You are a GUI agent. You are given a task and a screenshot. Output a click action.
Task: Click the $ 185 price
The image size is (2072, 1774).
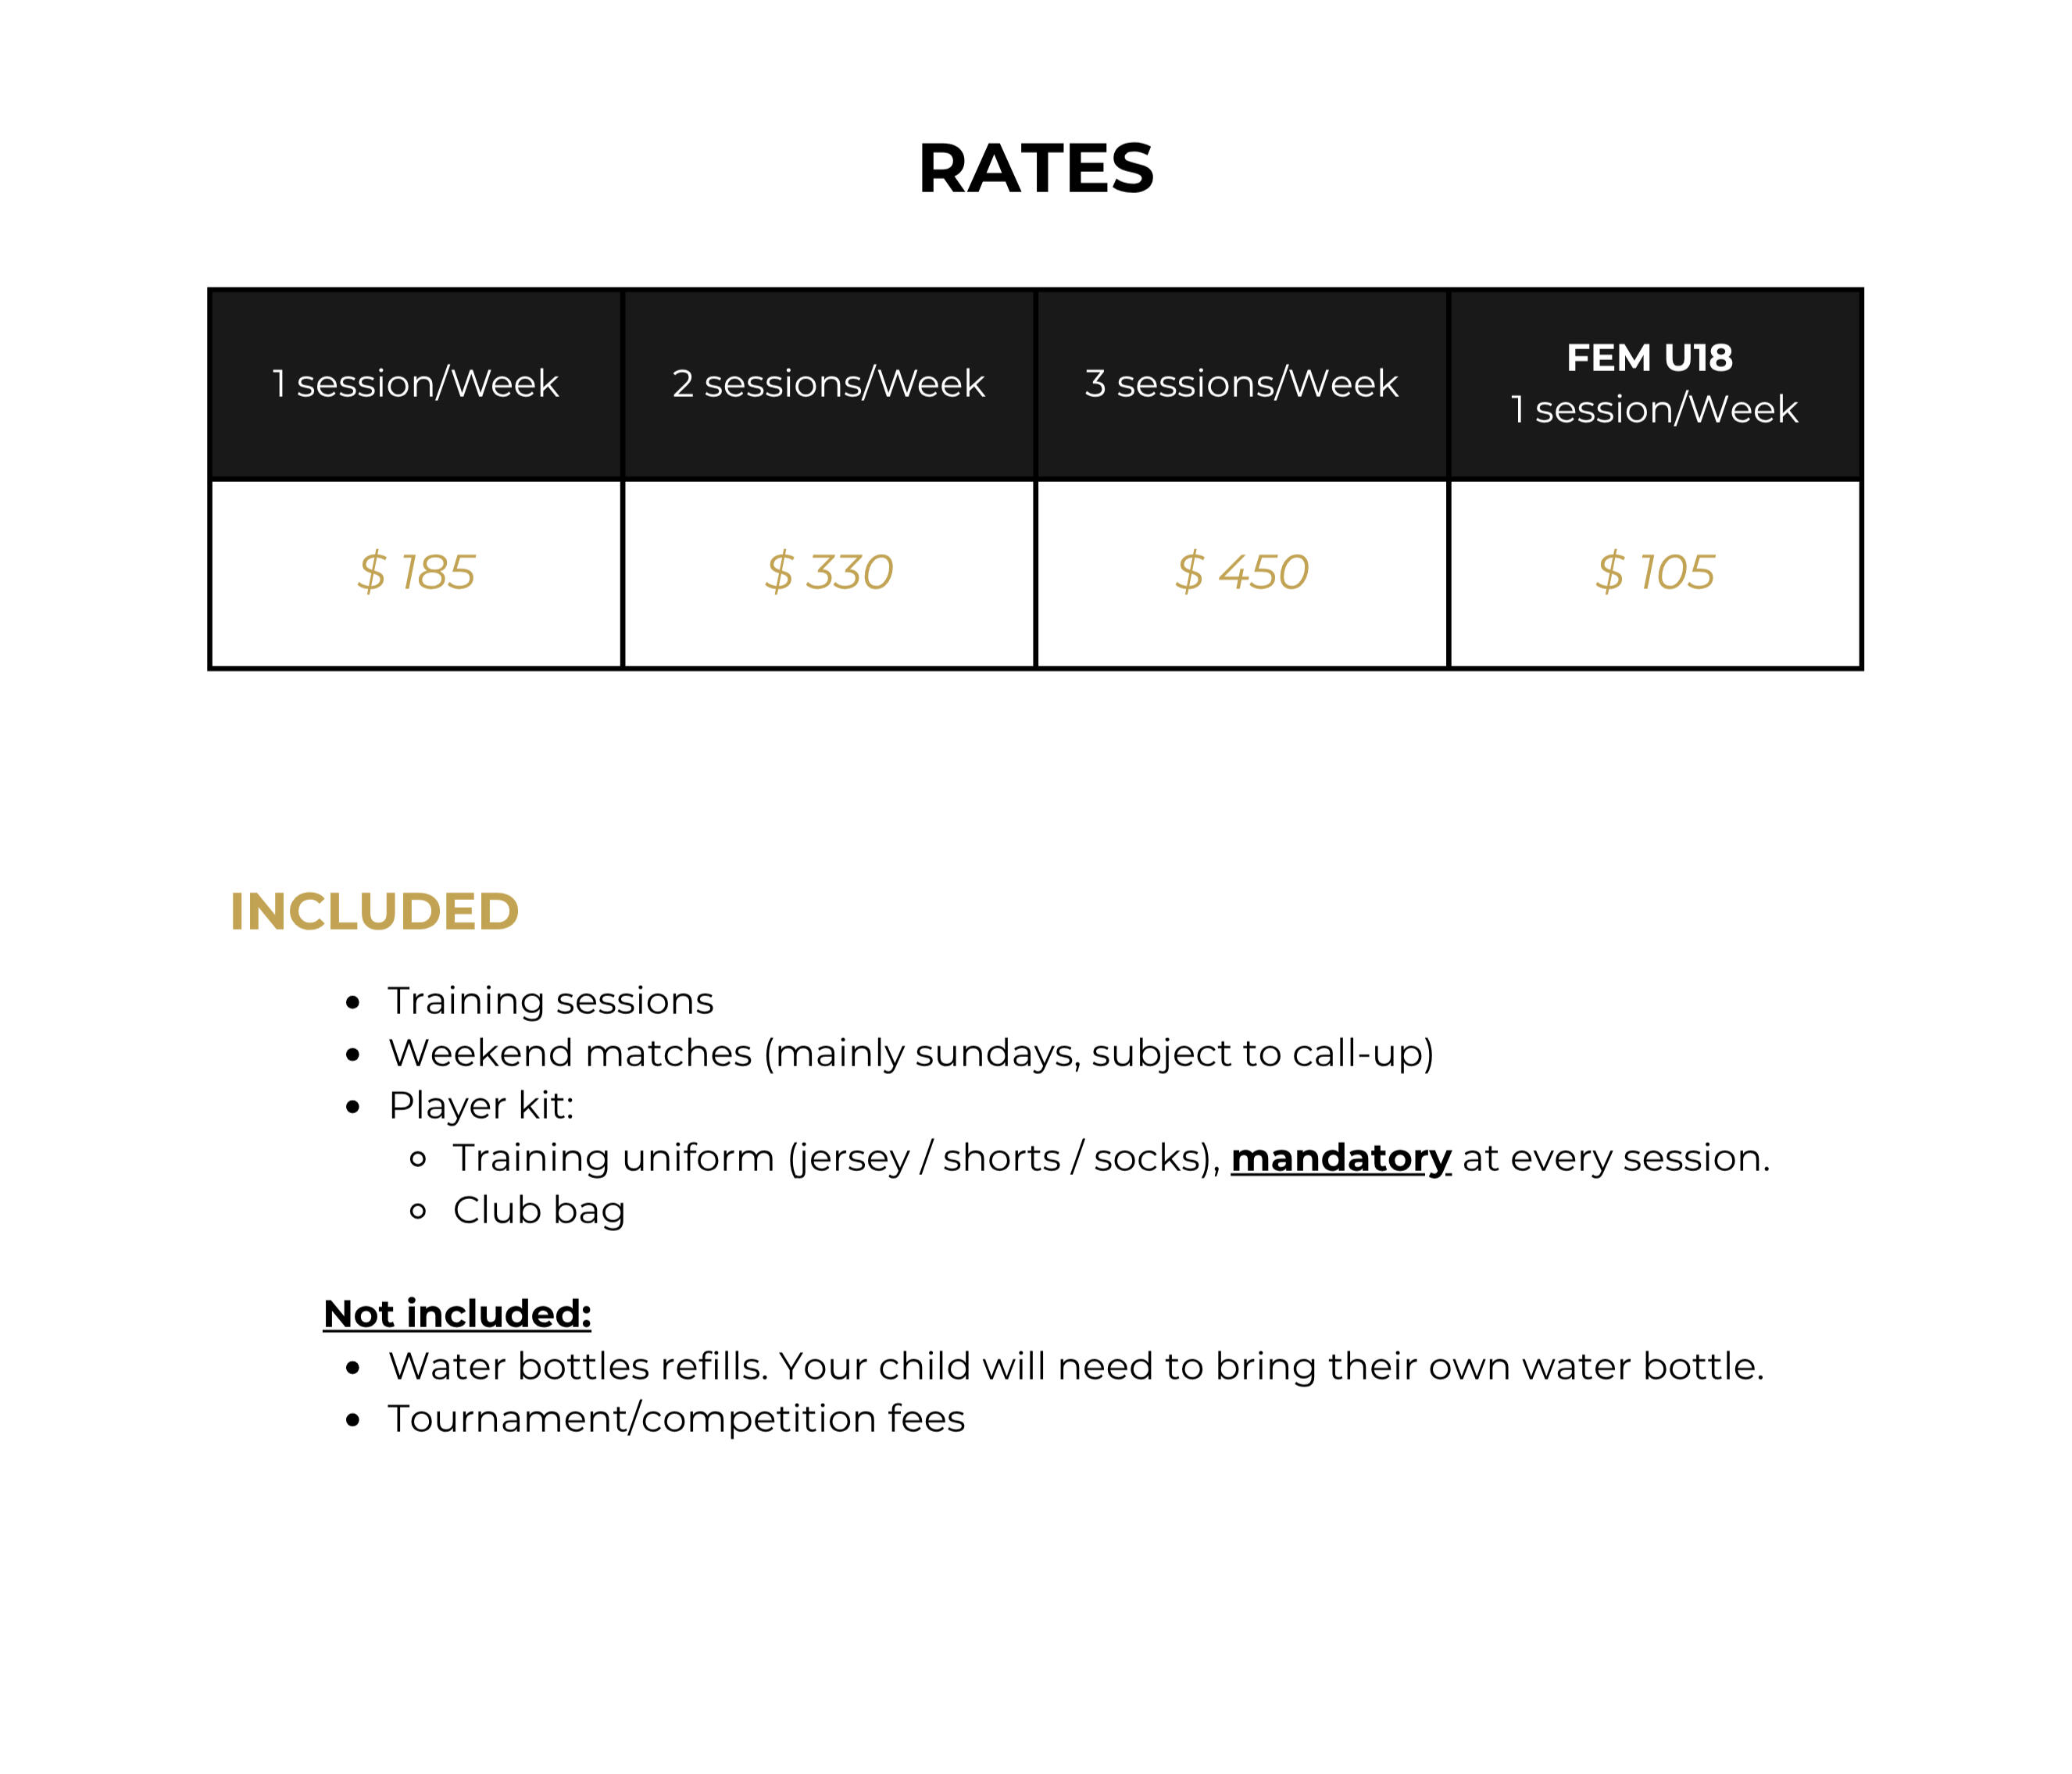[x=416, y=572]
